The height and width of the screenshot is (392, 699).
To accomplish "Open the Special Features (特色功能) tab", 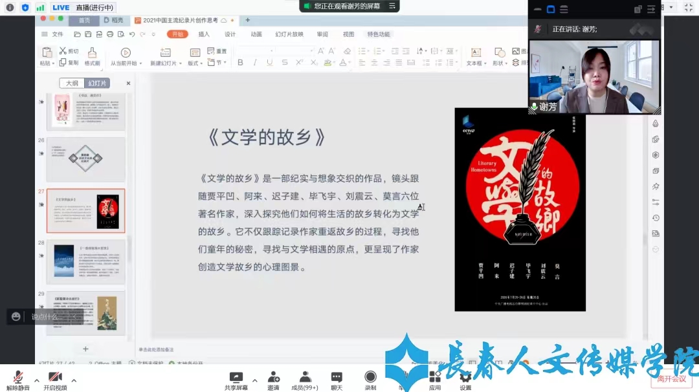I will (x=379, y=34).
